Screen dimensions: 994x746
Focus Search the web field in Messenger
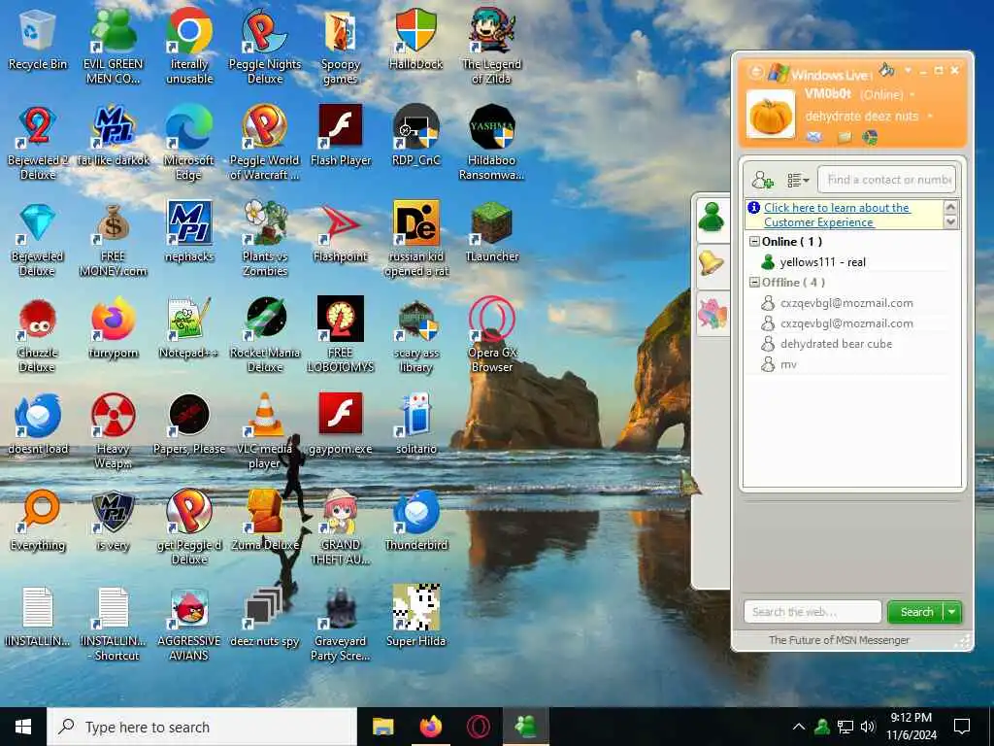coord(812,612)
